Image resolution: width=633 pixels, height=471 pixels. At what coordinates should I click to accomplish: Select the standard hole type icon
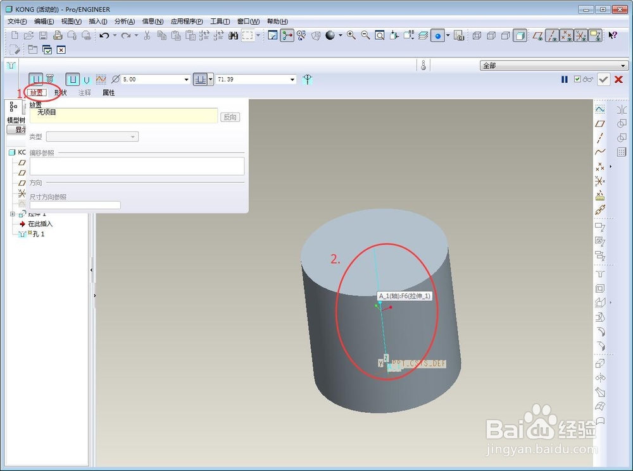coord(50,79)
